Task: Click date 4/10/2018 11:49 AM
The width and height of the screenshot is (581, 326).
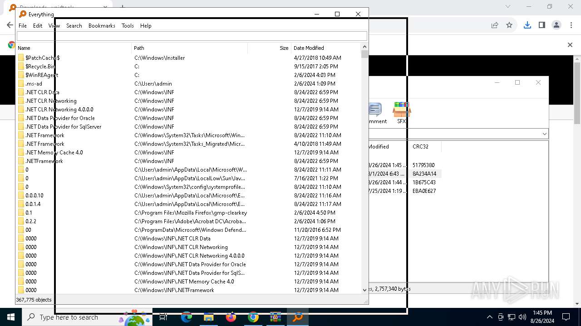Action: (317, 144)
